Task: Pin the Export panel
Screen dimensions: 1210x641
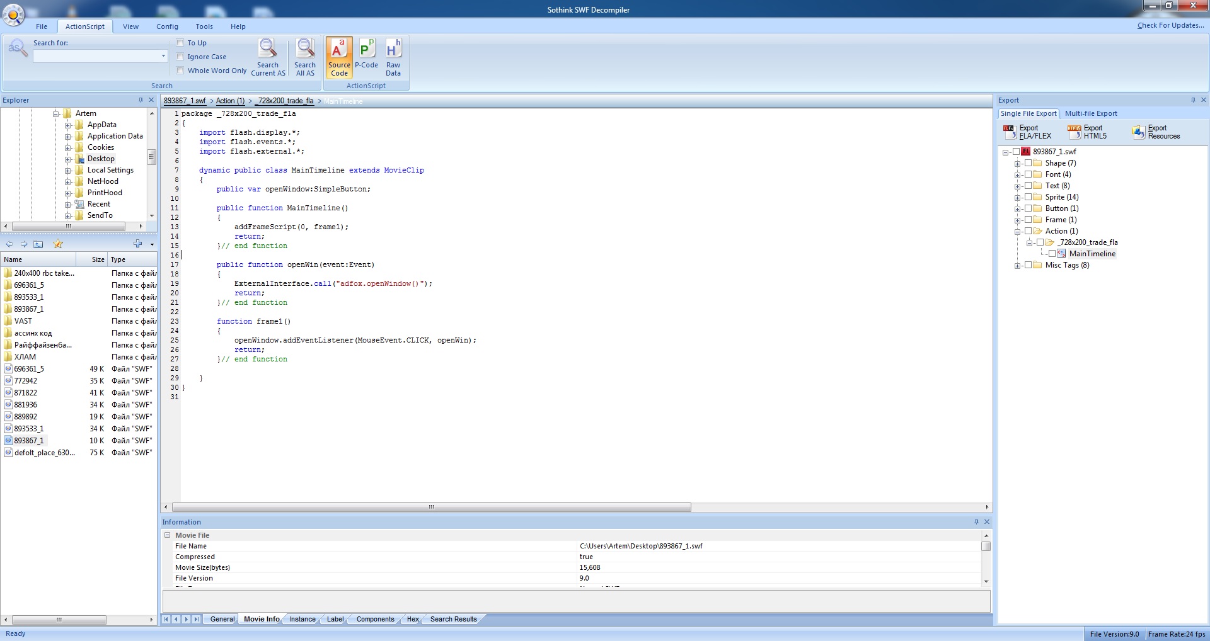Action: pos(1193,100)
